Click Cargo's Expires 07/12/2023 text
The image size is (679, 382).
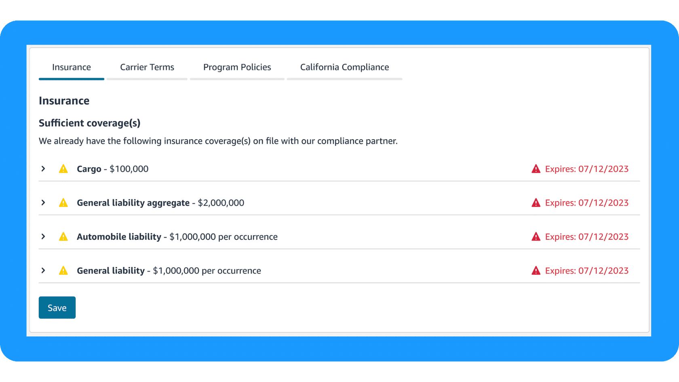(586, 169)
